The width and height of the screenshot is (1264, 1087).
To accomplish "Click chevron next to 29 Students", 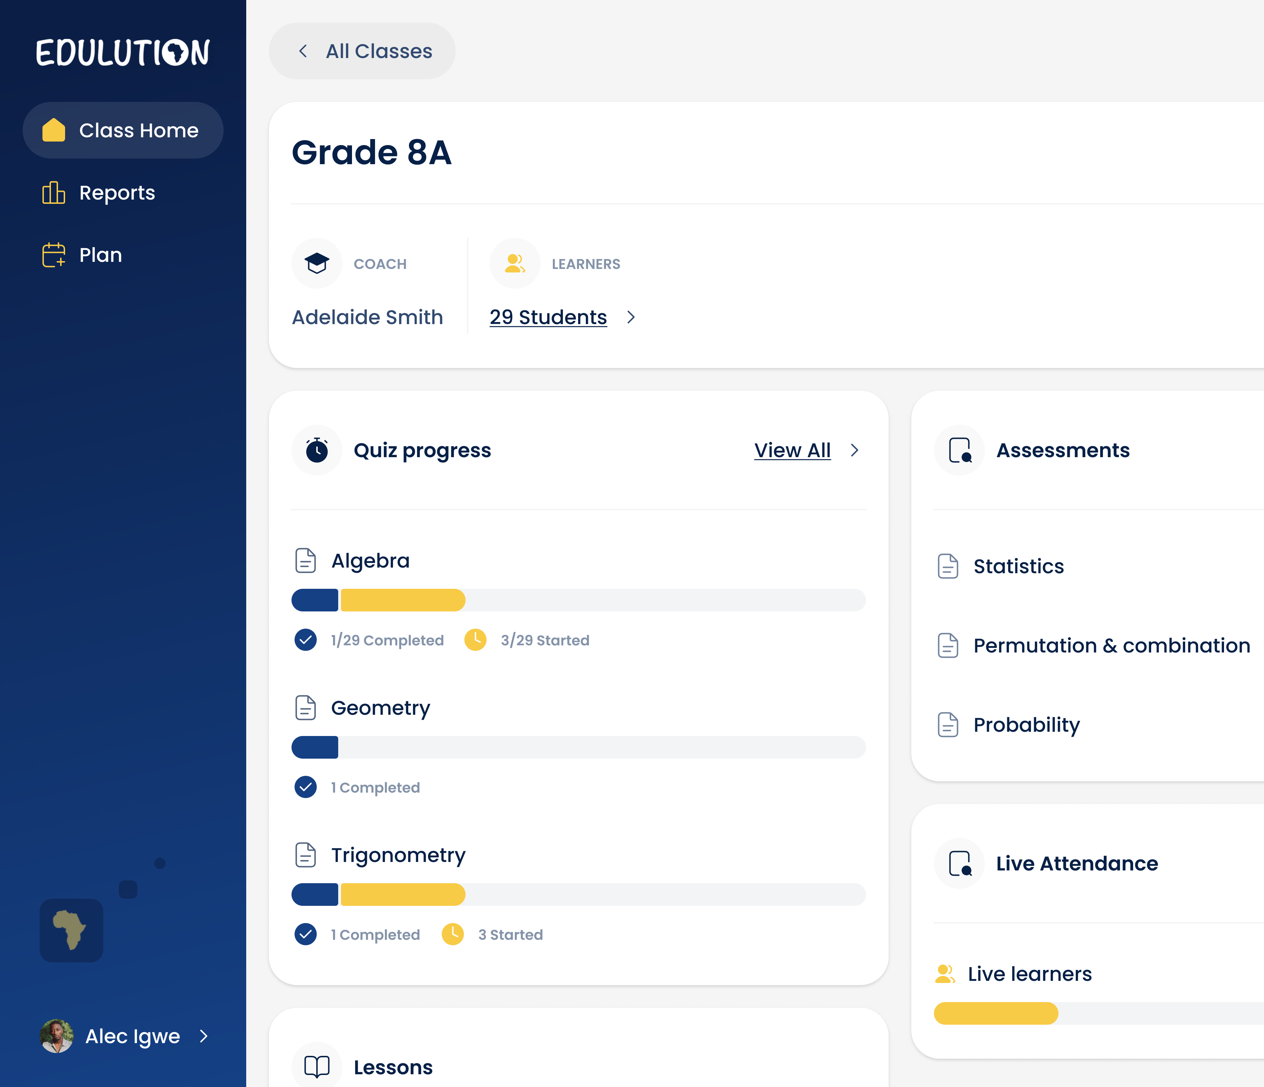I will pyautogui.click(x=631, y=317).
